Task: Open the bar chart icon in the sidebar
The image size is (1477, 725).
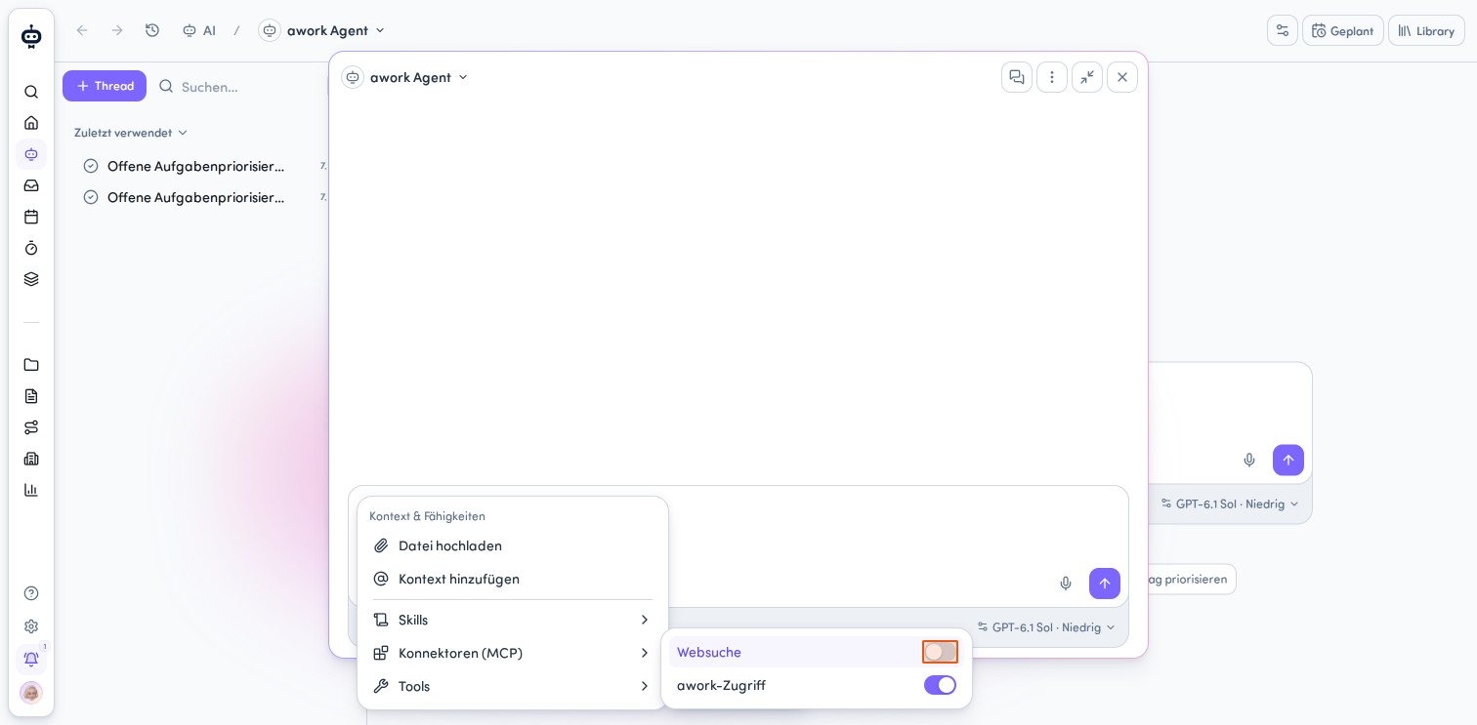Action: [x=31, y=490]
